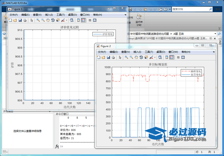224x156 pixels.
Task: Open brush color dropdown arrow in Figure 2
Action: [155, 57]
